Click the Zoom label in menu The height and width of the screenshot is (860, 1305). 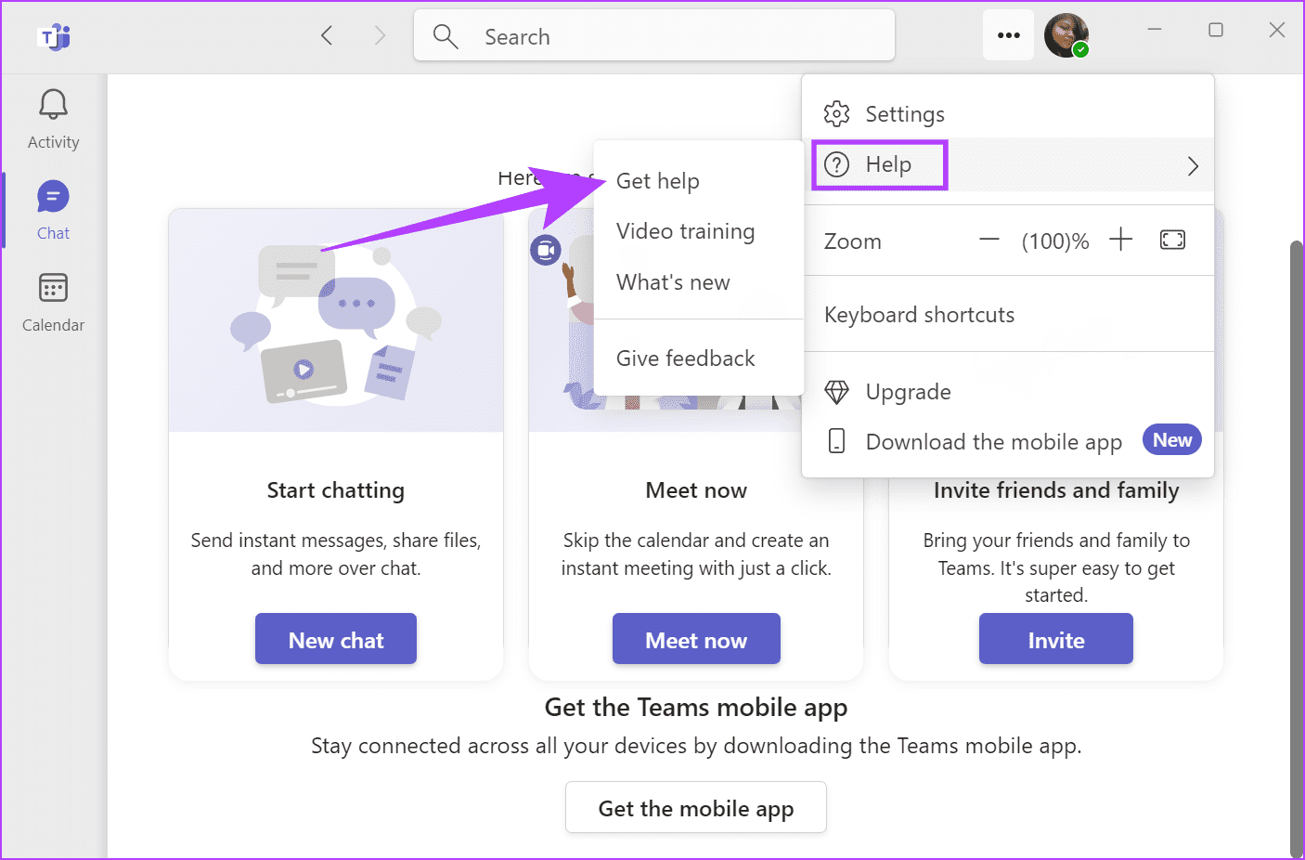[853, 241]
